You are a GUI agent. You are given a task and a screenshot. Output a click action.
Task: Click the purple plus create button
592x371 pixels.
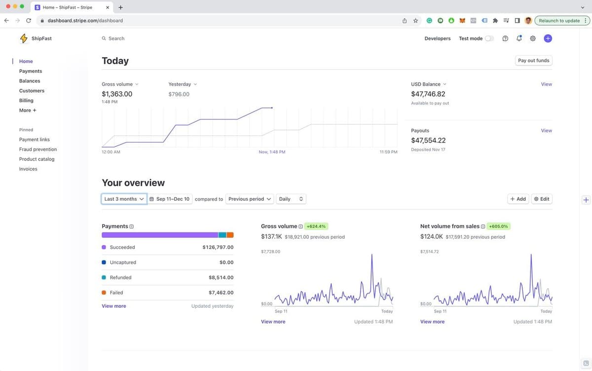pos(548,38)
